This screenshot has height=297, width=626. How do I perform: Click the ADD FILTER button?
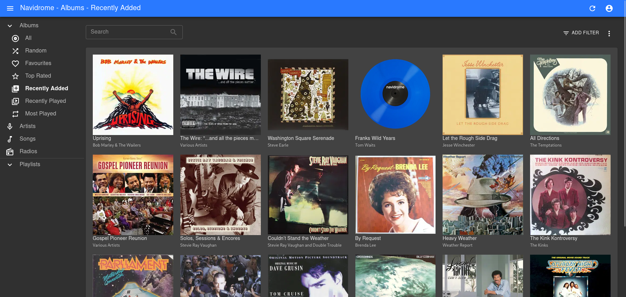(x=581, y=33)
